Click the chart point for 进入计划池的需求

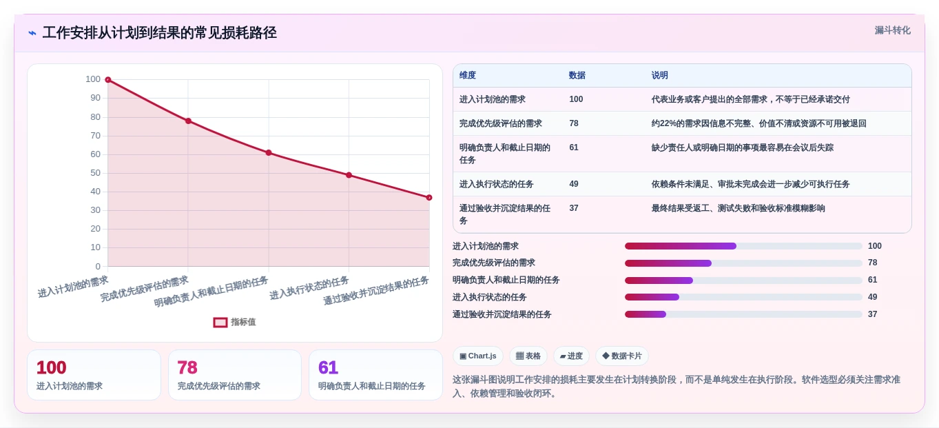click(108, 80)
